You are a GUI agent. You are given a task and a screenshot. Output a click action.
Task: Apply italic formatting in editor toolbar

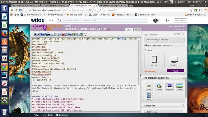point(39,34)
